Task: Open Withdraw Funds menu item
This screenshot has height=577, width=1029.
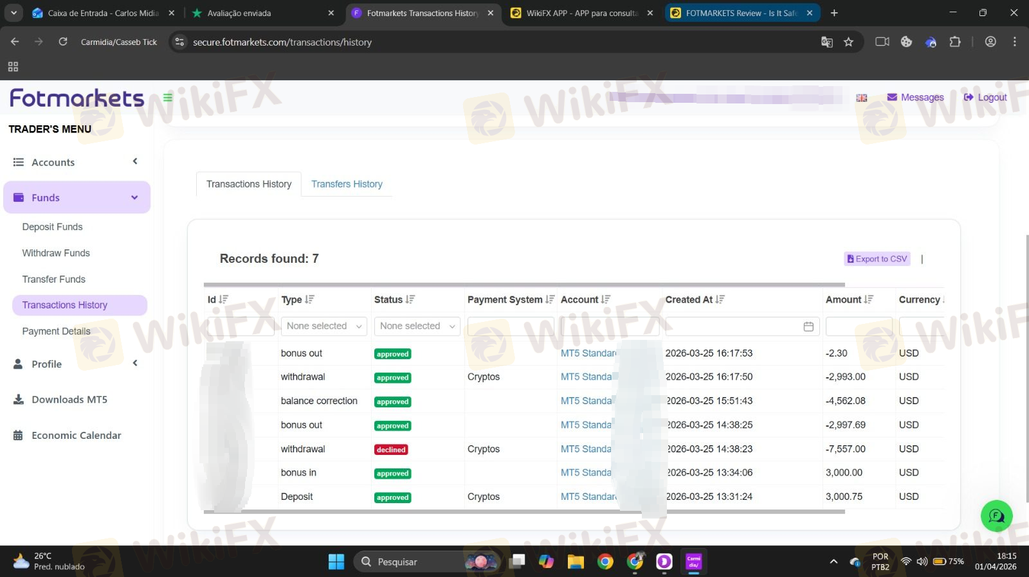Action: click(x=56, y=253)
